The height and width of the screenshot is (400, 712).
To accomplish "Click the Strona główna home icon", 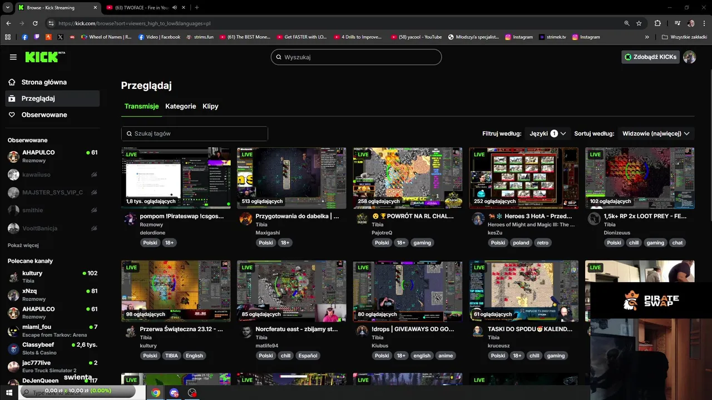I will click(12, 82).
